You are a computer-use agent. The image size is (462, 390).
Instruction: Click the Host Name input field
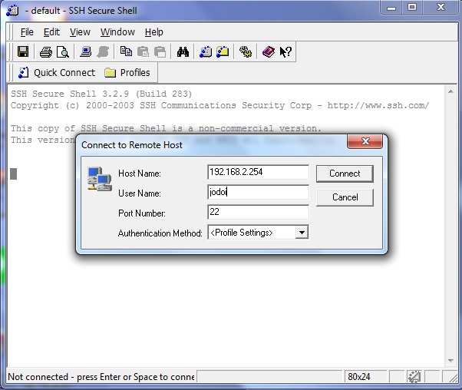click(258, 172)
